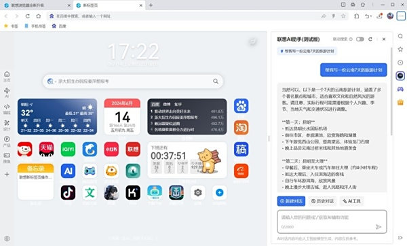
Task: Click the new tab page search box
Action: tap(133, 82)
